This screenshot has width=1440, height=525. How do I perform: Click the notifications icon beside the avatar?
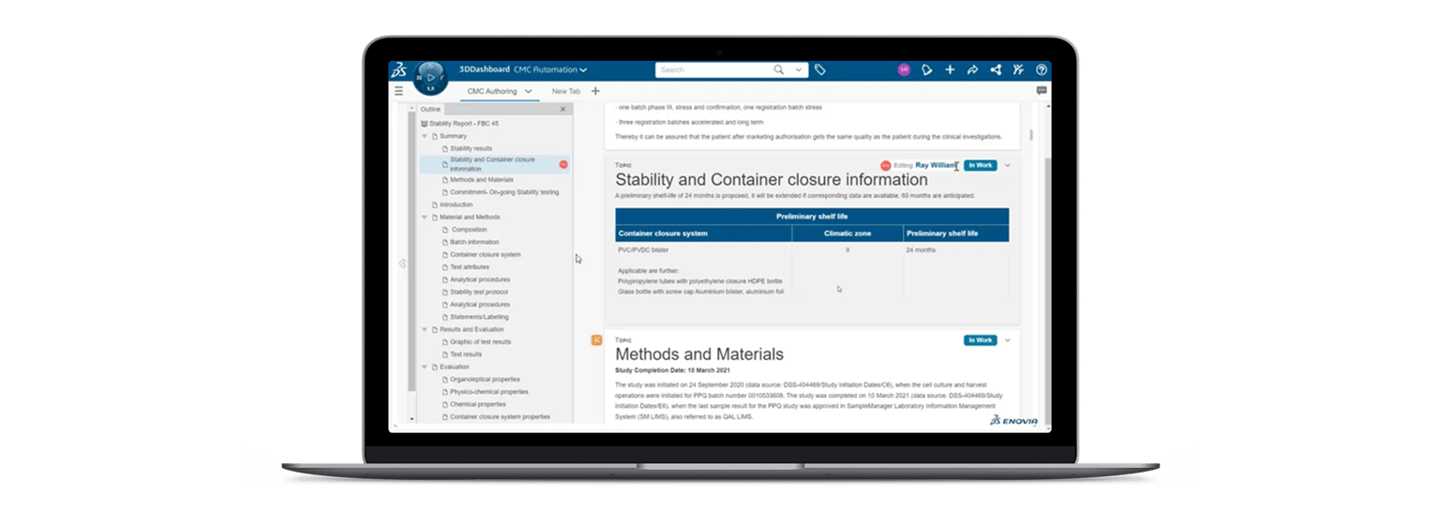point(927,69)
